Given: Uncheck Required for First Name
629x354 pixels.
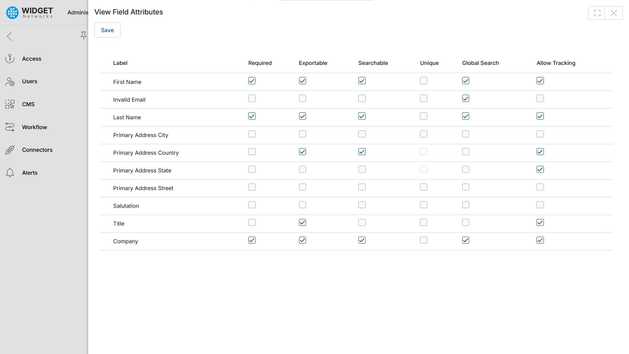Looking at the screenshot, I should tap(252, 81).
